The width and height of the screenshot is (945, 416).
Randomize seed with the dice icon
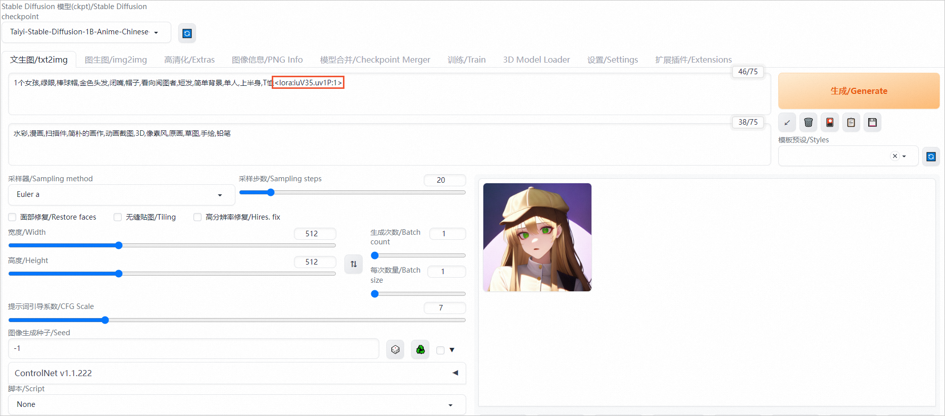[x=395, y=349]
